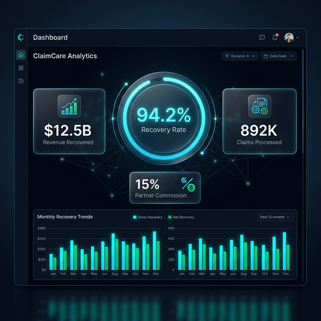321x321 pixels.
Task: Click the 94.2% Recovery Rate ring
Action: (x=164, y=118)
